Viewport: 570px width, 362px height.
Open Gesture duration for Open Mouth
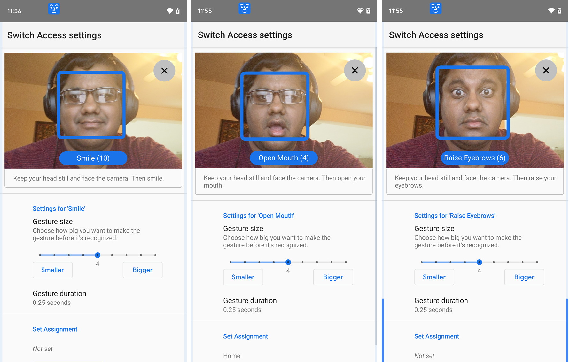click(x=250, y=305)
